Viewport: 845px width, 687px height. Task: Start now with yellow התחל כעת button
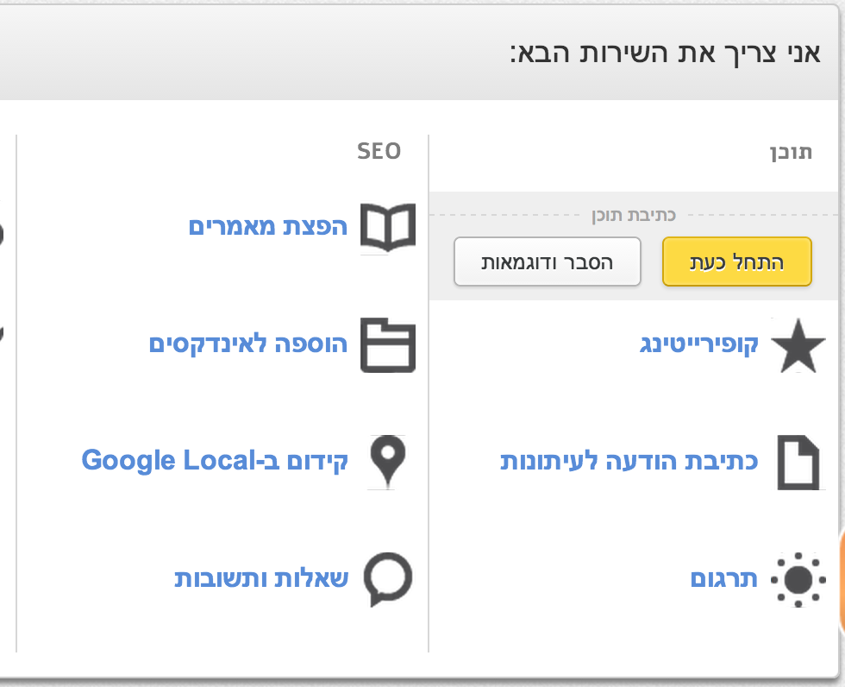(736, 262)
